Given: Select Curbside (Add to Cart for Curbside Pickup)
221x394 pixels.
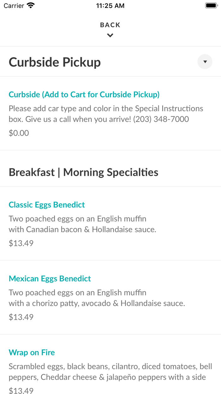Looking at the screenshot, I should (84, 94).
